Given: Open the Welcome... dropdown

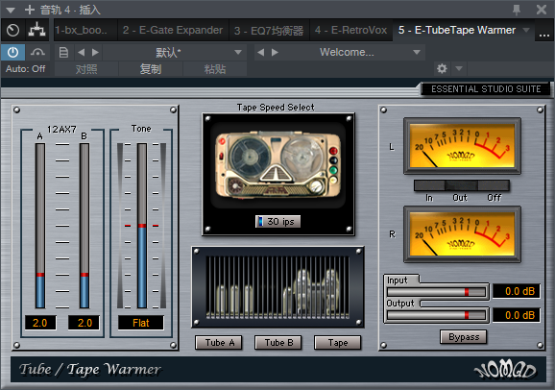Looking at the screenshot, I should pyautogui.click(x=354, y=53).
